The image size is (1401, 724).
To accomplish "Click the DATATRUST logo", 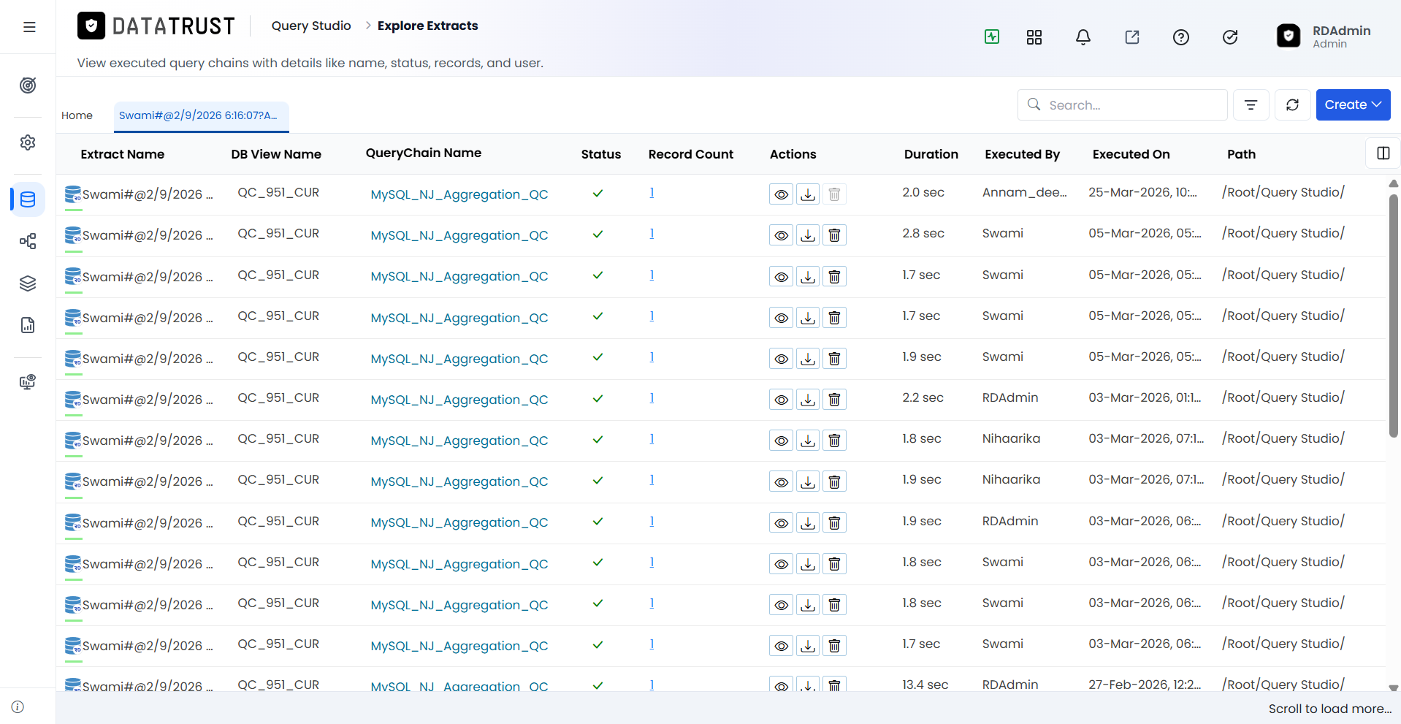I will pyautogui.click(x=156, y=26).
